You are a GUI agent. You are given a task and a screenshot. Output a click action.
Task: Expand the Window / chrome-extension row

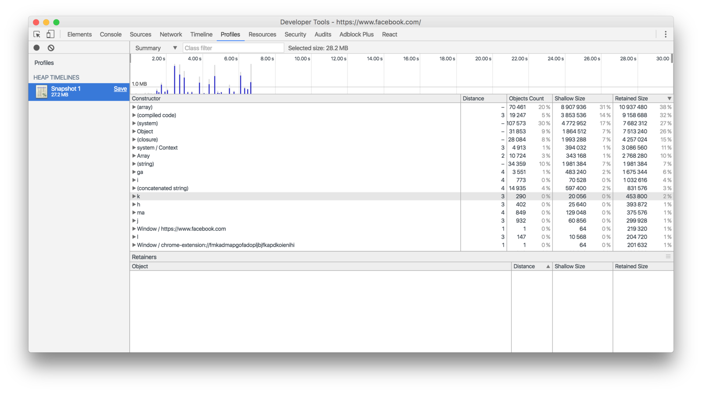pos(134,245)
